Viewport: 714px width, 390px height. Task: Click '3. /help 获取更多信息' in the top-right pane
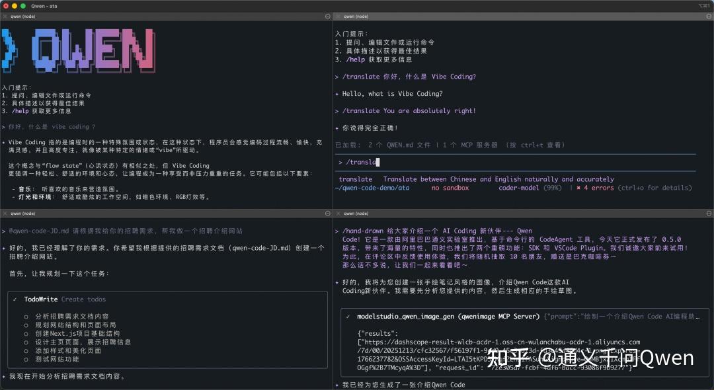[x=374, y=59]
